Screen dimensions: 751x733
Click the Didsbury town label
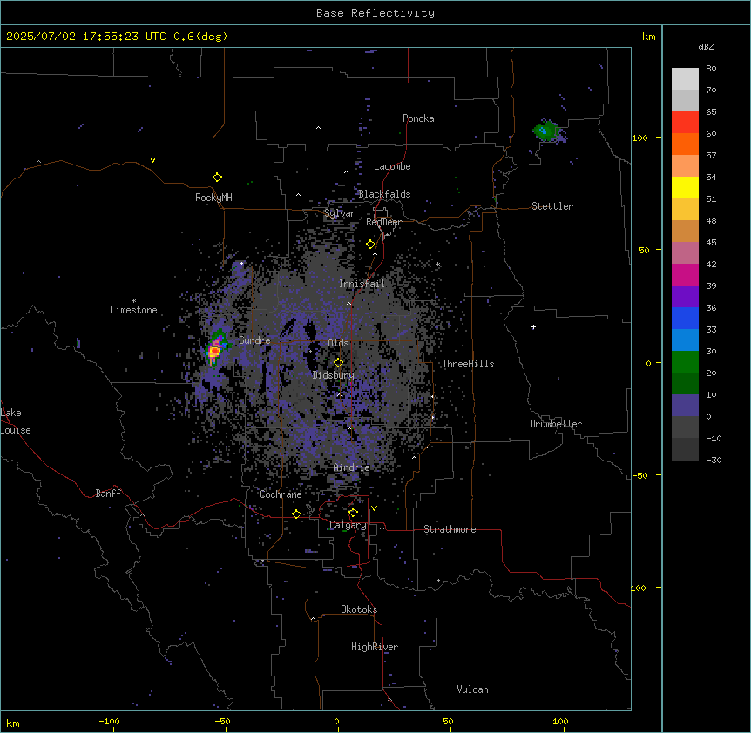coord(334,375)
